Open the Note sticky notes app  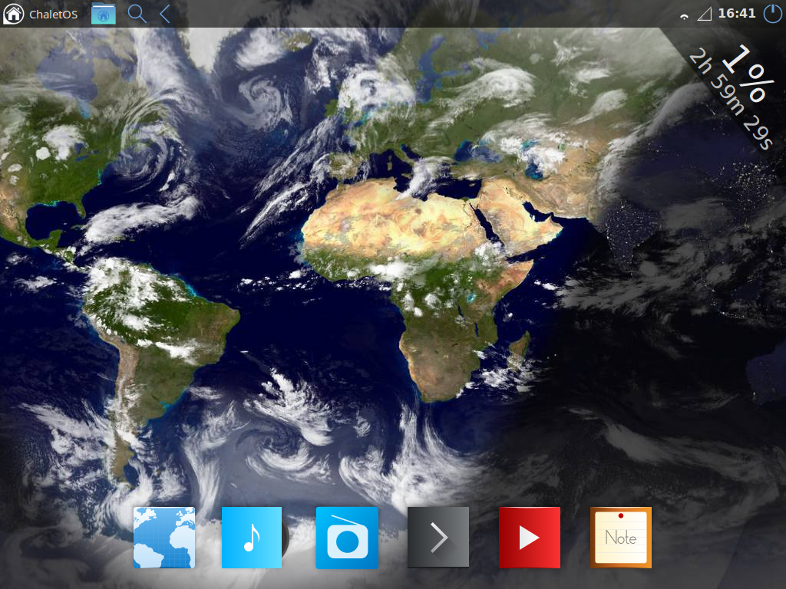coord(620,538)
